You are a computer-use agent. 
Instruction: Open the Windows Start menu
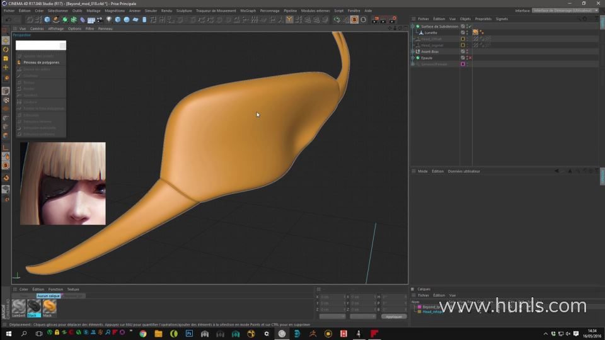(x=8, y=334)
